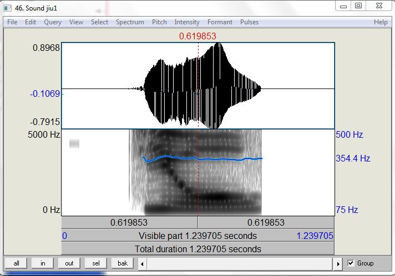Open the Formant menu

pyautogui.click(x=220, y=22)
